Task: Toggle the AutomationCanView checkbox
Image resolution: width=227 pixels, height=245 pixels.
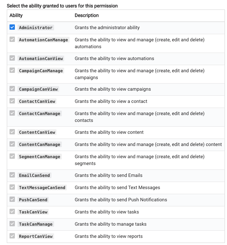Action: click(x=12, y=58)
